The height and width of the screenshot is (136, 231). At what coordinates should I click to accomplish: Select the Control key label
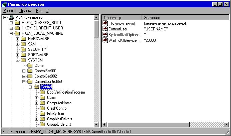coord(46,87)
